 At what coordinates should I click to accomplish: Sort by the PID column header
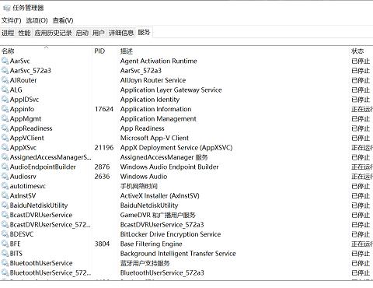(99, 51)
